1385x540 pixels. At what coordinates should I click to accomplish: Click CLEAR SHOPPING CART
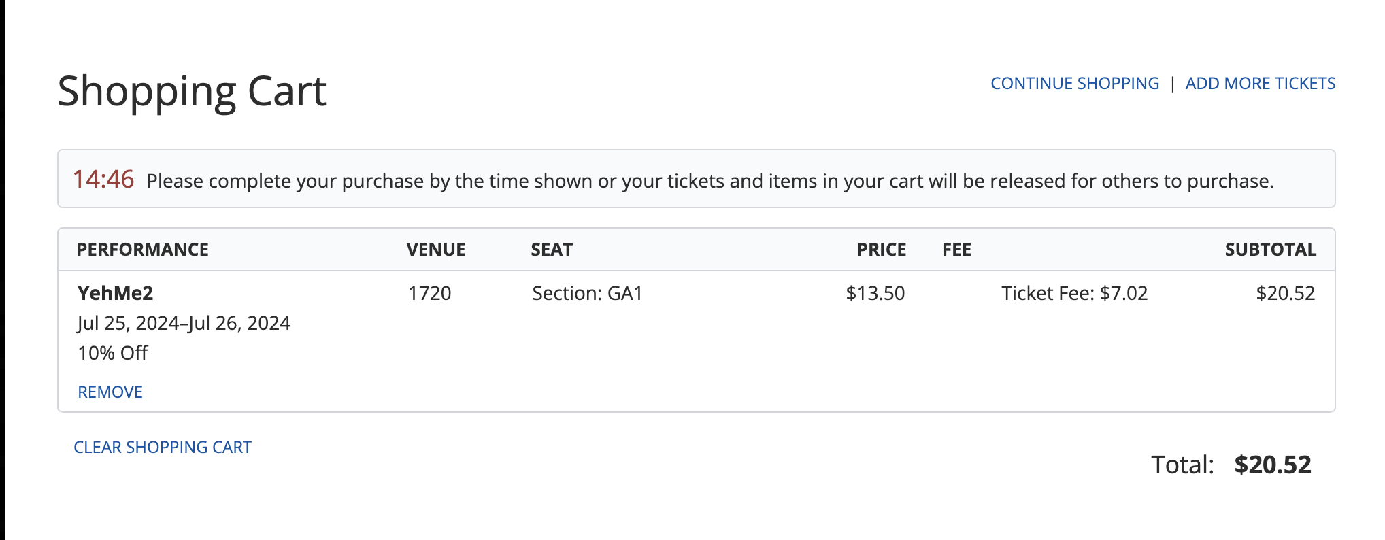(163, 448)
